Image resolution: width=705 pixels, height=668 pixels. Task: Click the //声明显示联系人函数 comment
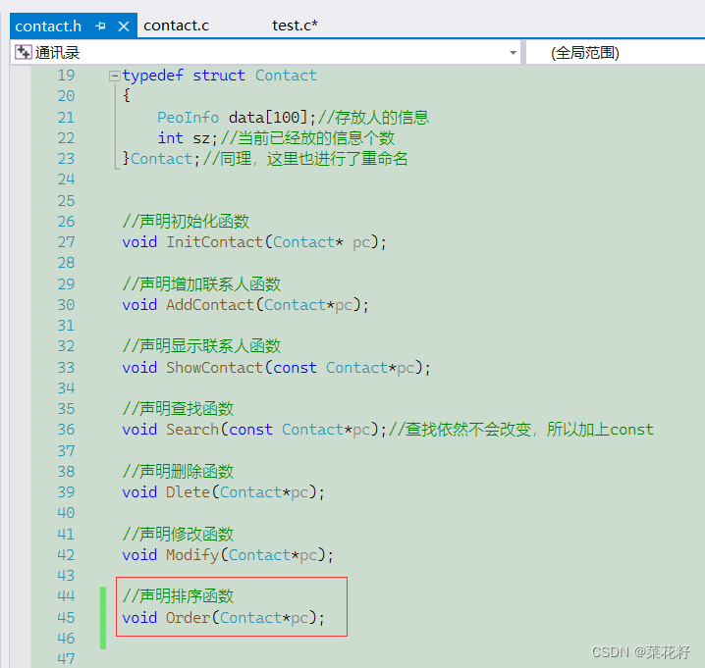pos(201,346)
